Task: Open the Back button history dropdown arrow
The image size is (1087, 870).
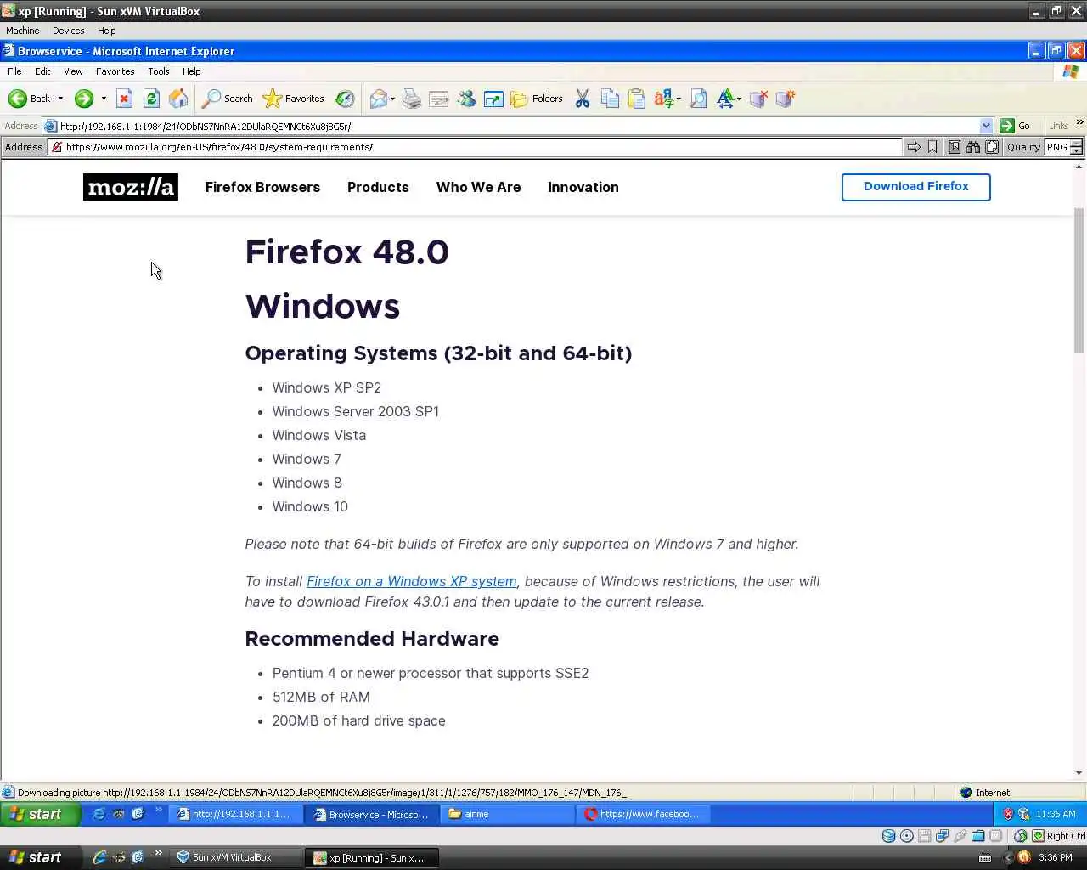Action: (x=60, y=99)
